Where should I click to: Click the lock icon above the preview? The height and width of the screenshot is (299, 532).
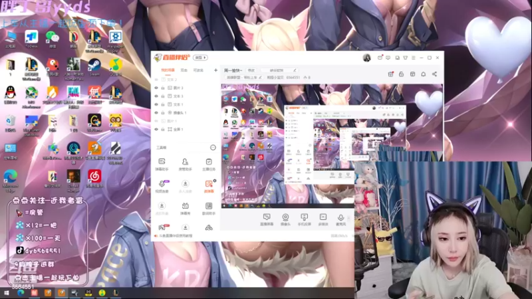click(x=402, y=74)
